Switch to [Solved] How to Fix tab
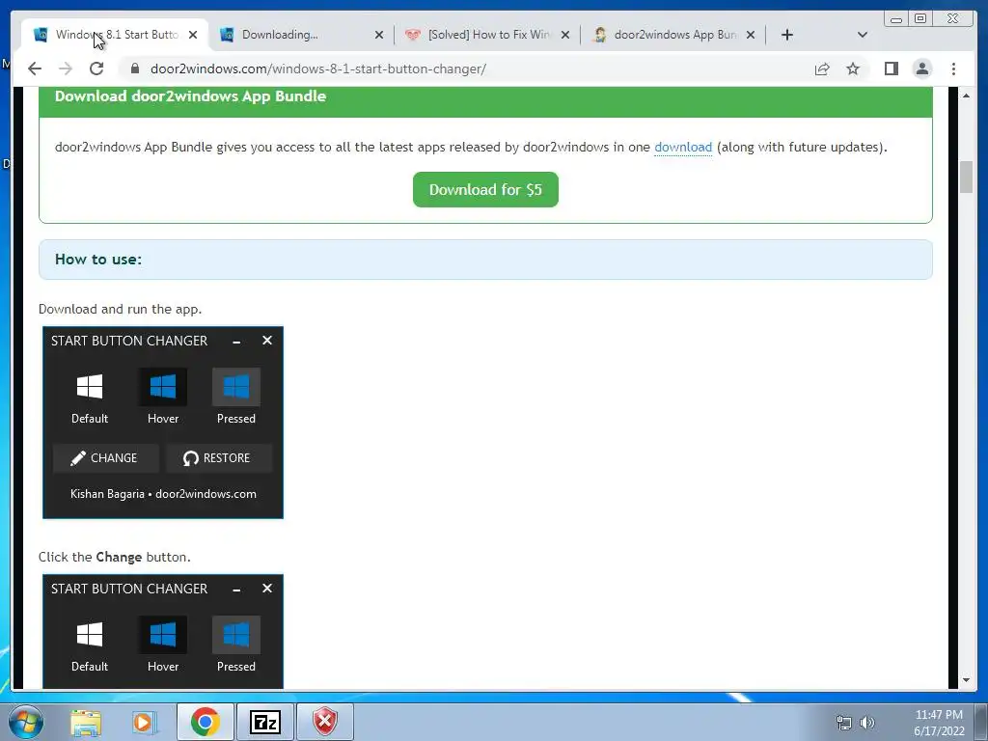 coord(480,35)
